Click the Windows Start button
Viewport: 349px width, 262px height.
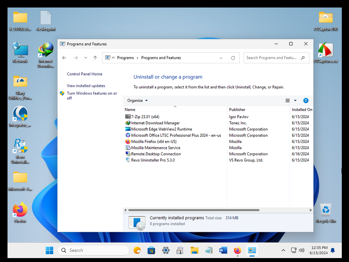49,251
